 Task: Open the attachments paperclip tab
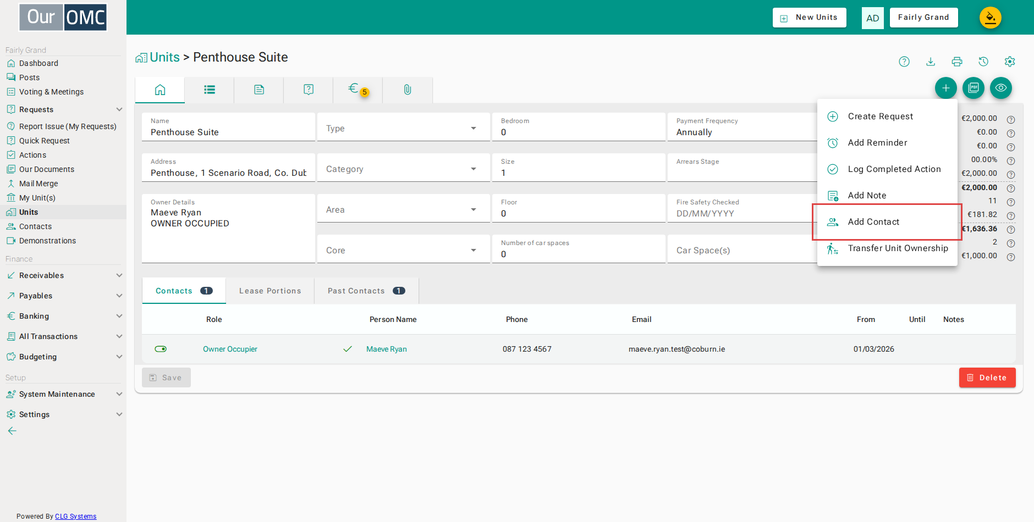[x=408, y=90]
